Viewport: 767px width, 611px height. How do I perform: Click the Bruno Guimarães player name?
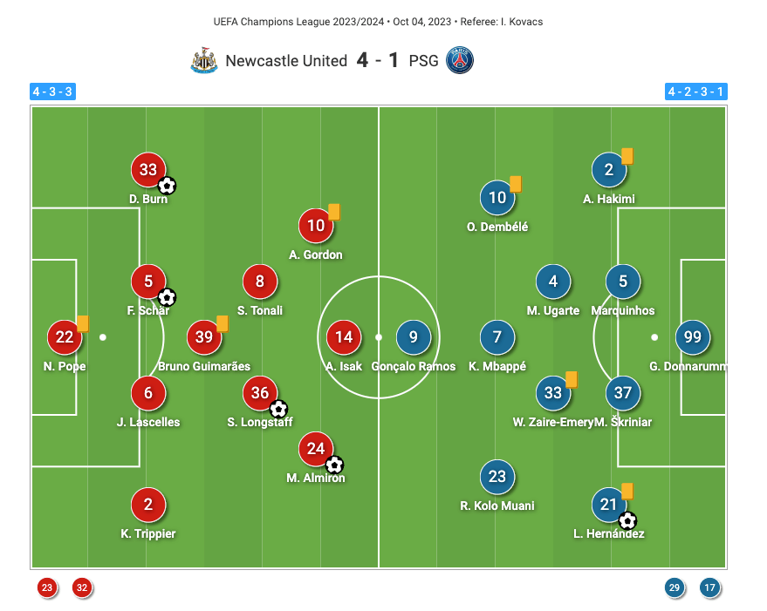[x=204, y=366]
